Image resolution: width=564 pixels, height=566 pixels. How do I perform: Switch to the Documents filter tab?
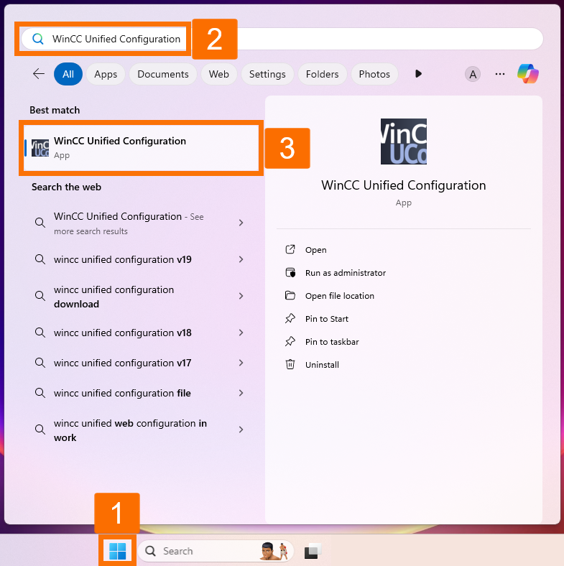163,74
